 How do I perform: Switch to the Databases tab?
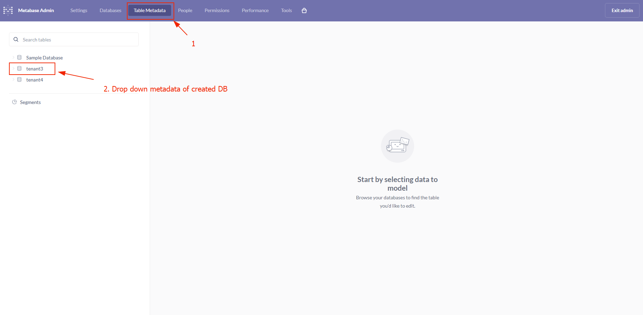(110, 11)
